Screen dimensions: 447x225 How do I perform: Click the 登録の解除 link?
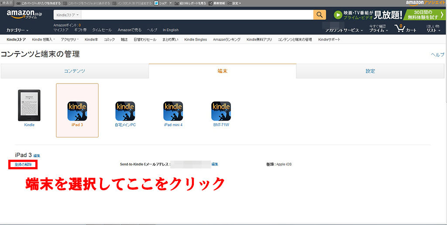23,165
